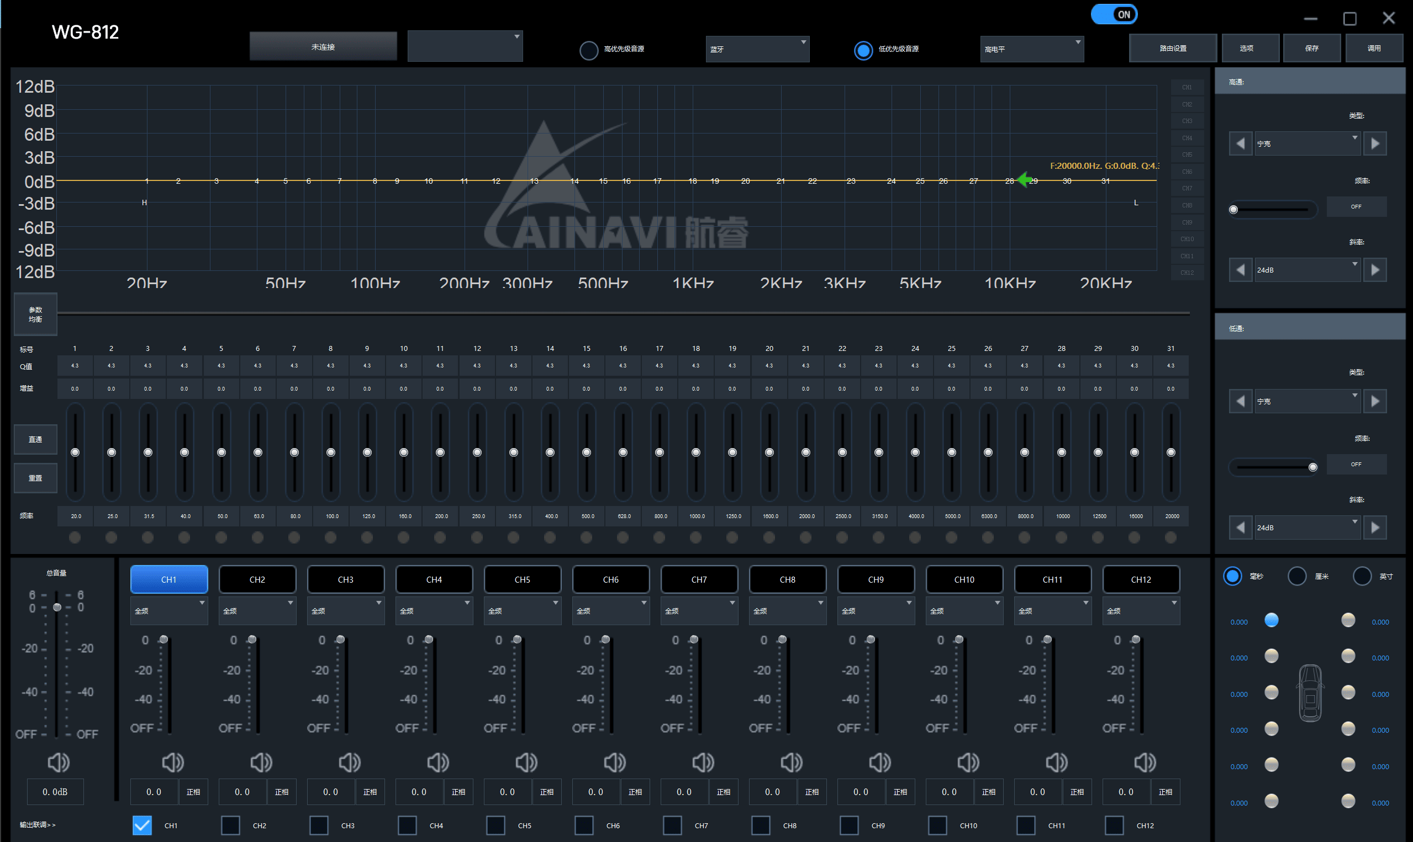Click the CH6 speaker mute icon
1413x842 pixels.
[x=614, y=762]
